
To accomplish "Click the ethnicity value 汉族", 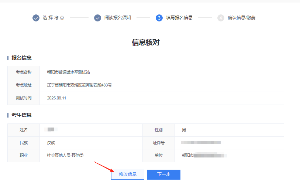I will tap(51, 143).
